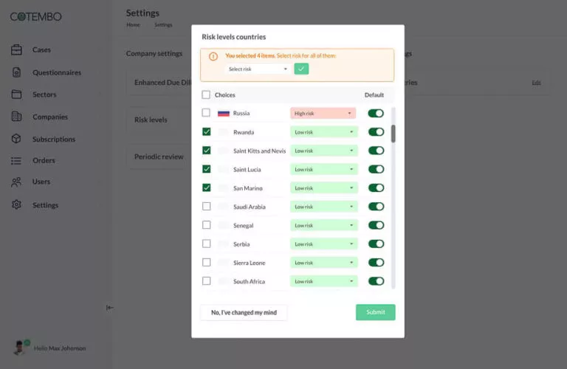Viewport: 567px width, 369px height.
Task: Uncheck the Rwanda checkbox
Action: (207, 132)
